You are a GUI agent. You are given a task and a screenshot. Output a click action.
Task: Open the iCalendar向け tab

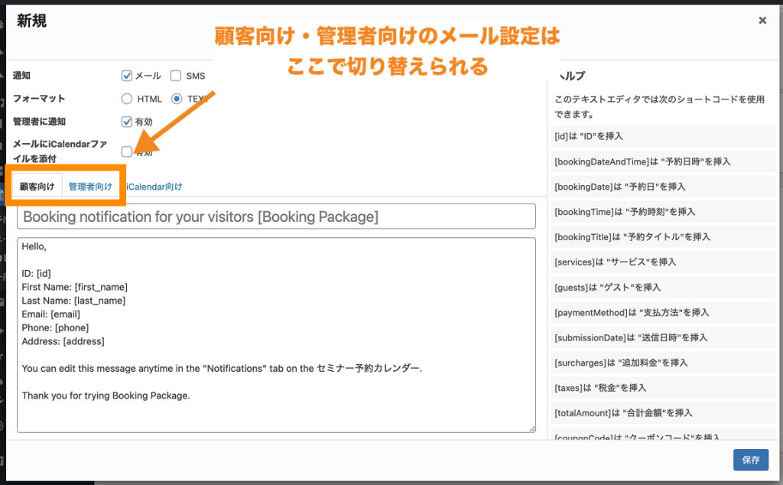[155, 187]
